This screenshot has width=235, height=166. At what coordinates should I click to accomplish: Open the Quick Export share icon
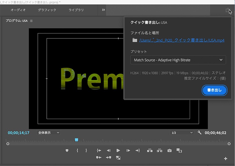(228, 10)
